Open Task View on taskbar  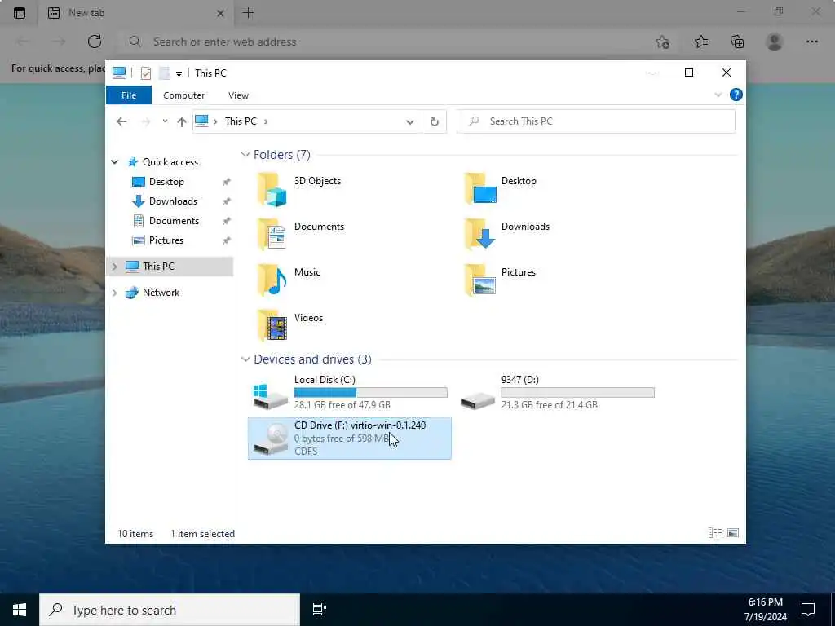pyautogui.click(x=319, y=610)
